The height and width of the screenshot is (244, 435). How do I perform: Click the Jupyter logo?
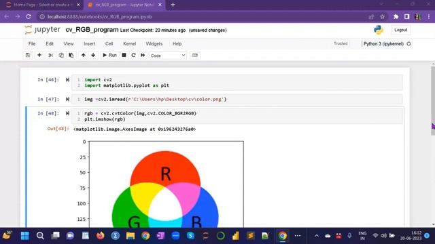pos(42,30)
